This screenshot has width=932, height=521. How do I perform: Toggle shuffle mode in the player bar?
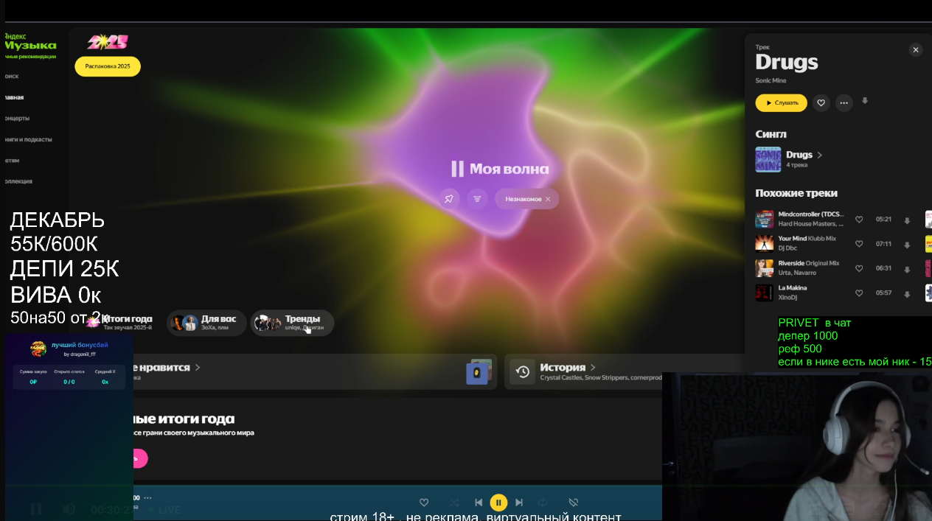coord(455,503)
